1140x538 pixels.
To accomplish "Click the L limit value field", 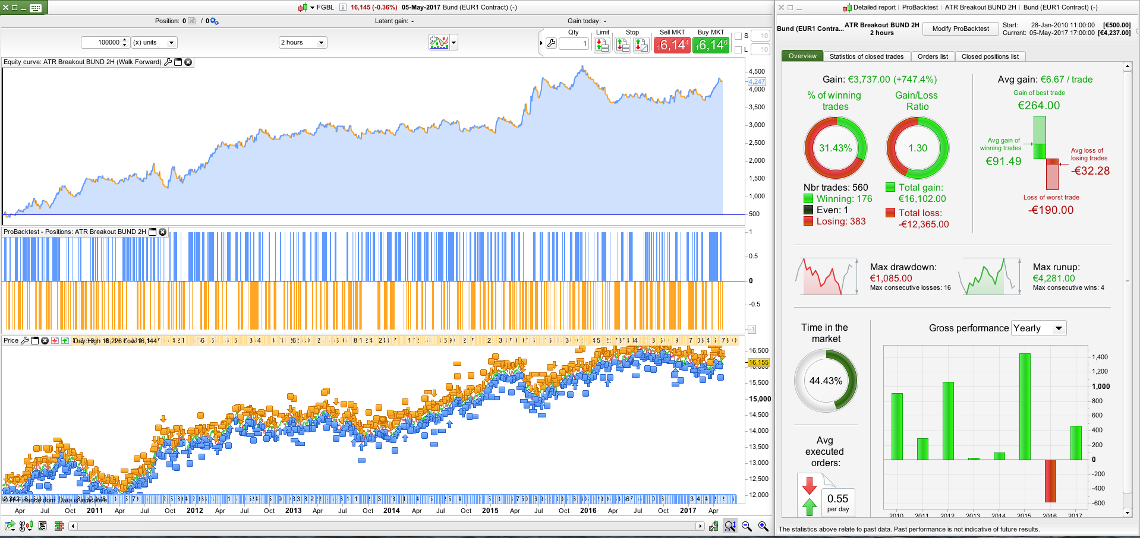I will click(x=761, y=50).
